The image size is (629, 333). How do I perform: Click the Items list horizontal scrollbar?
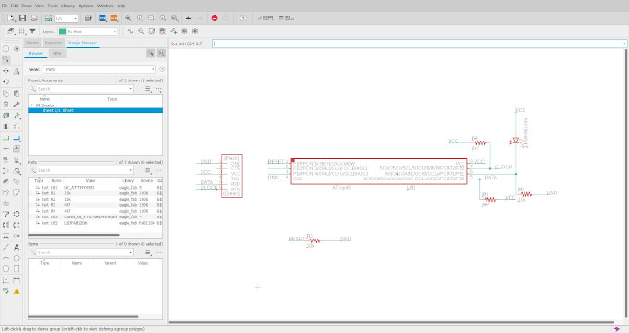(x=83, y=317)
